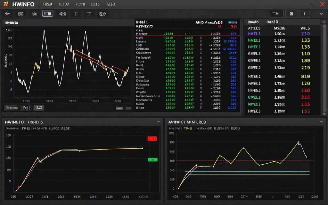The height and width of the screenshot is (205, 328).
Task: Click the darker small gray button under the top-left chart
Action: pos(128,108)
